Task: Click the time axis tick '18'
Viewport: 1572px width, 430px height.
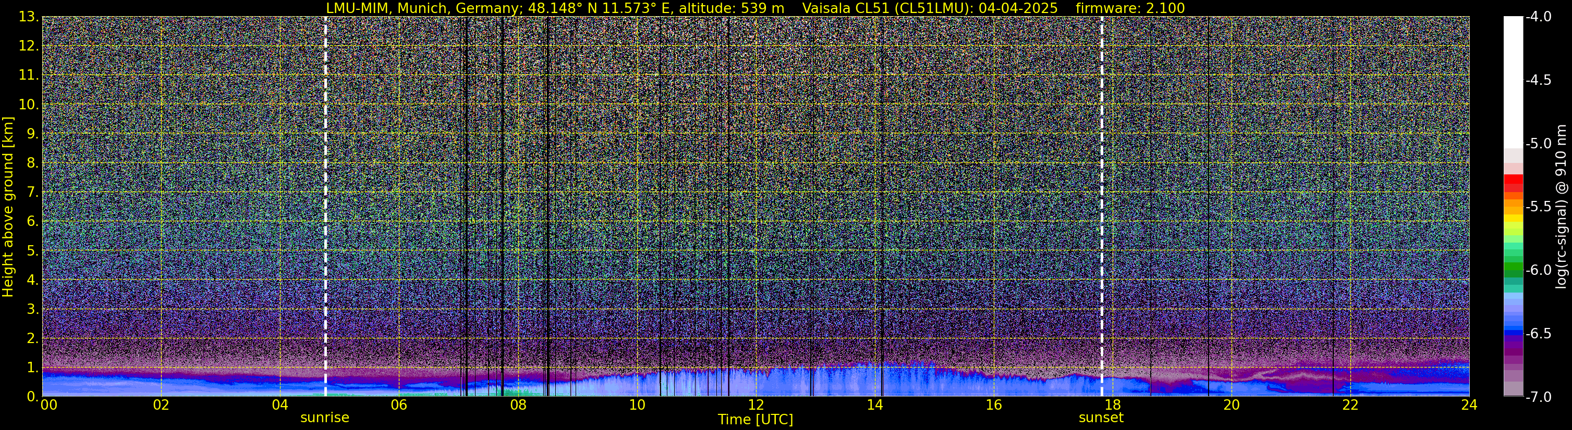Action: (x=1113, y=405)
